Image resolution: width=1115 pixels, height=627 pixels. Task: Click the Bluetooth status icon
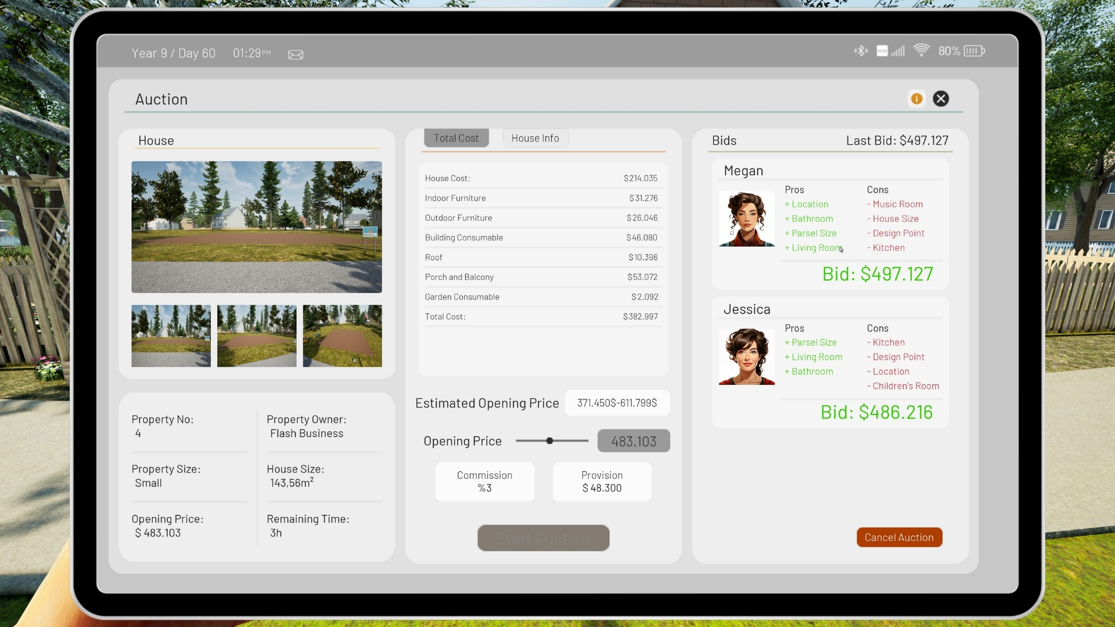(861, 51)
